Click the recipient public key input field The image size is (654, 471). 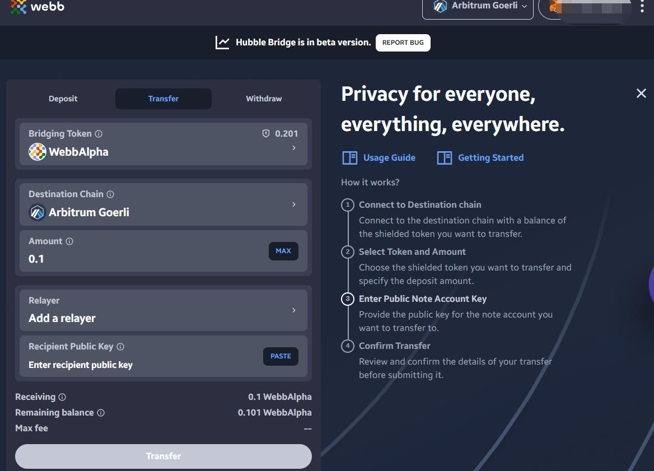(140, 365)
